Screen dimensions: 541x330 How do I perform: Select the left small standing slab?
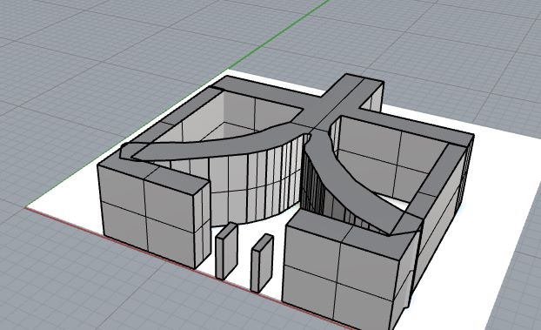pyautogui.click(x=226, y=251)
